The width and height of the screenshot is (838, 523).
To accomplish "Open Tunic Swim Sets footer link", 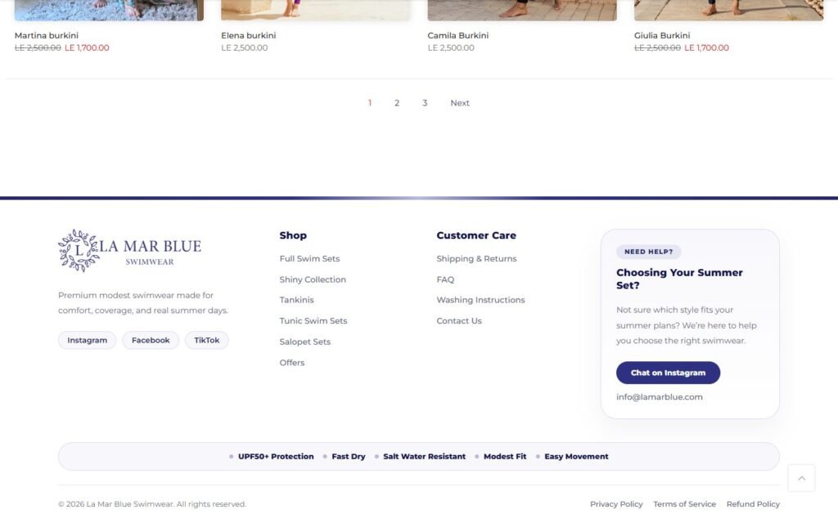I will pos(313,320).
